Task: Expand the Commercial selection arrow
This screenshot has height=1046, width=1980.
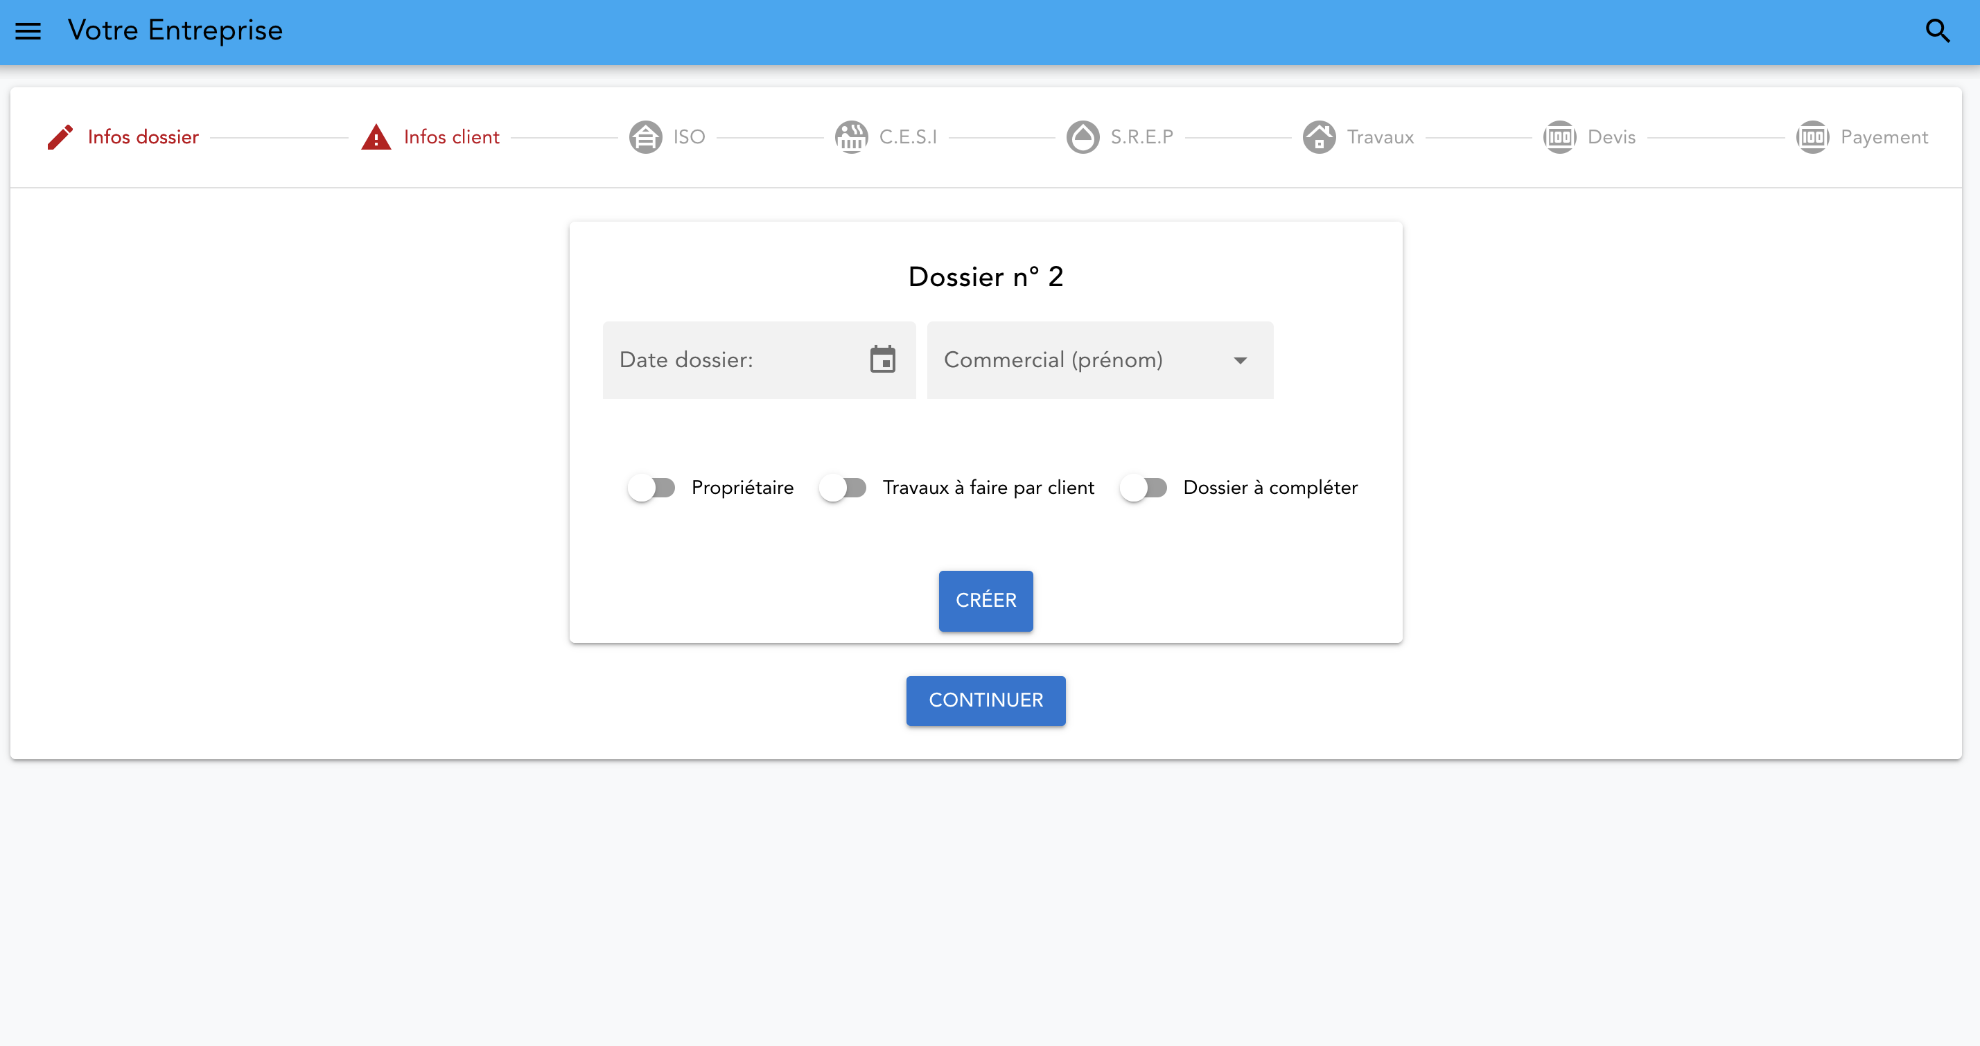Action: pos(1241,360)
